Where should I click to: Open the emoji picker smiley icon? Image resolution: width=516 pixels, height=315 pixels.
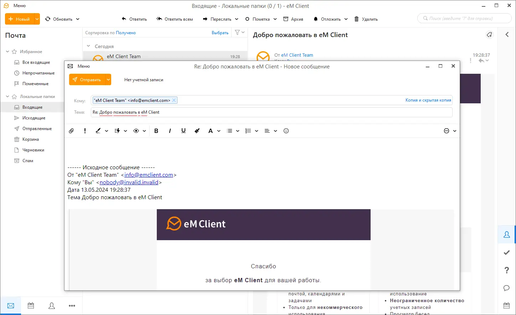tap(286, 131)
